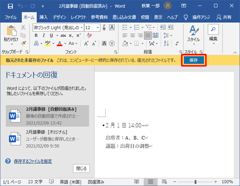This screenshot has width=240, height=186.
Task: Switch to the デザイン tab
Action: (x=60, y=17)
